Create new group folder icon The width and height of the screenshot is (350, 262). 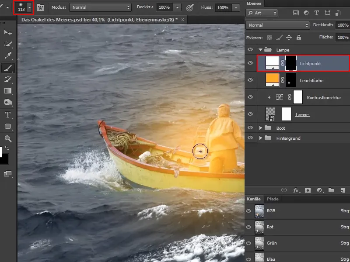click(331, 190)
